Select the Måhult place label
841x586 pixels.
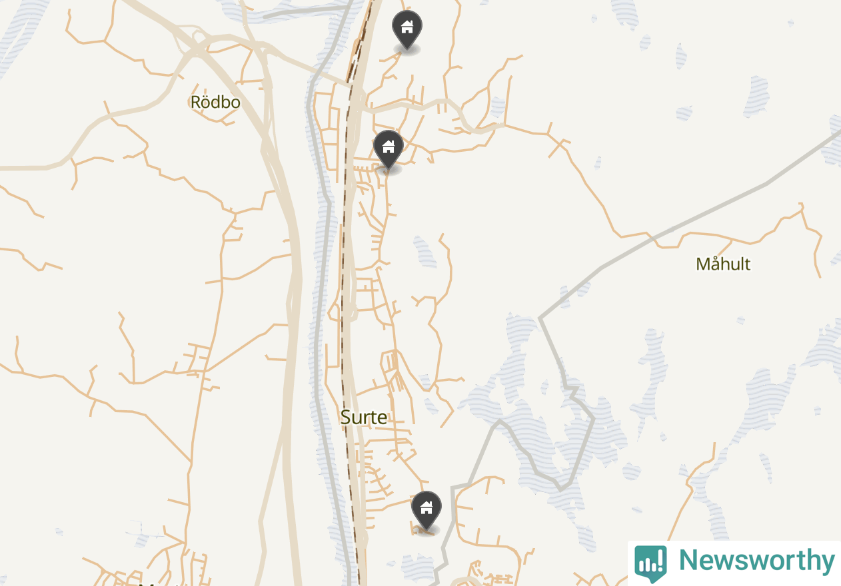click(x=723, y=264)
